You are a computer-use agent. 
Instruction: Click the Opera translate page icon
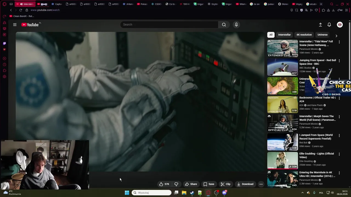tap(306, 10)
